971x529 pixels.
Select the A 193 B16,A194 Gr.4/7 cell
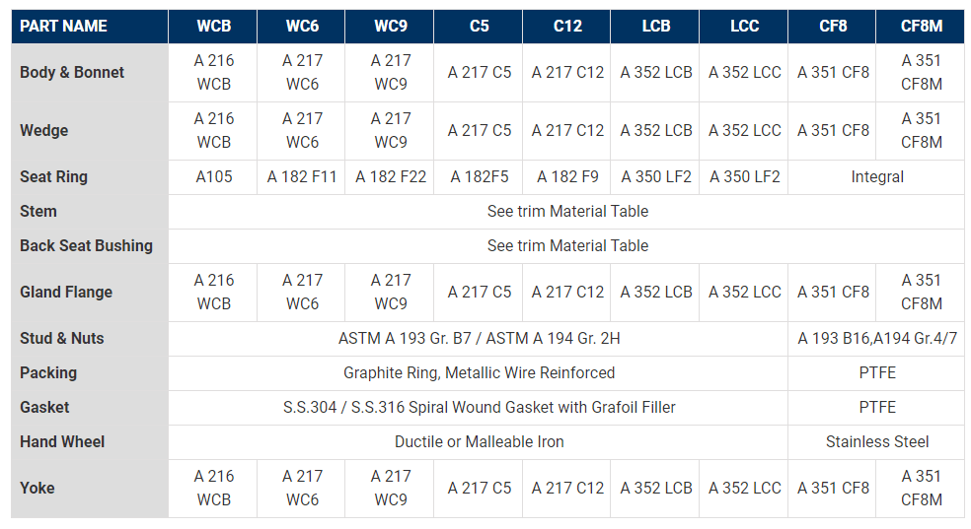(876, 338)
